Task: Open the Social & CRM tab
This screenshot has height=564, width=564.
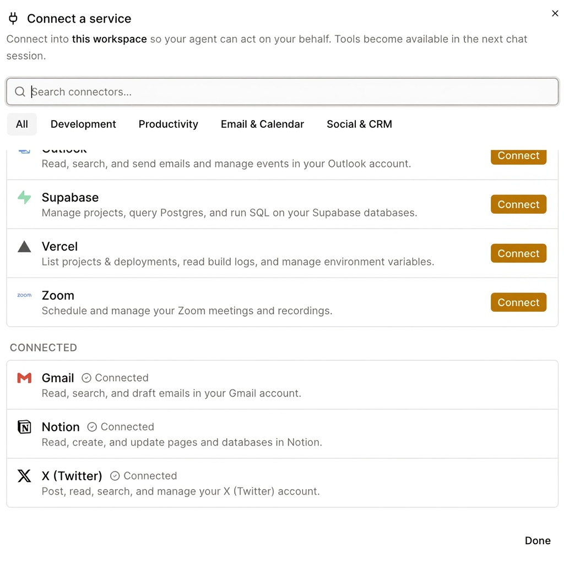Action: (x=359, y=124)
